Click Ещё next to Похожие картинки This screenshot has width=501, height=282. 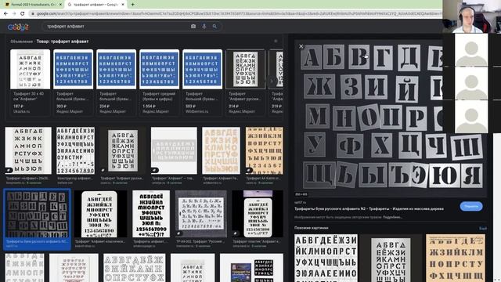(483, 228)
